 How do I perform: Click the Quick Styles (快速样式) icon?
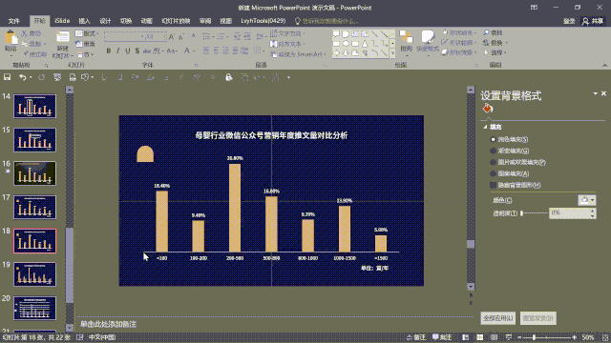coord(428,37)
